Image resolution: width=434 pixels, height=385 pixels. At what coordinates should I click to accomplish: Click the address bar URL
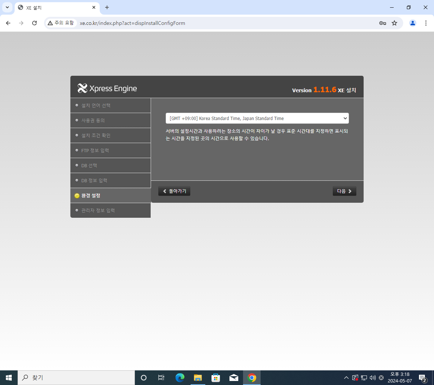[x=132, y=23]
